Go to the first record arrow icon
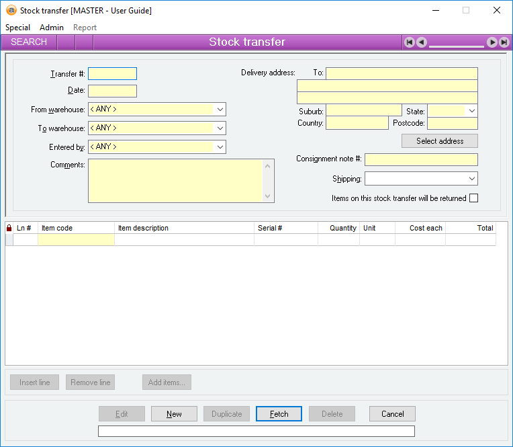Viewport: 513px width, 447px height. 410,42
